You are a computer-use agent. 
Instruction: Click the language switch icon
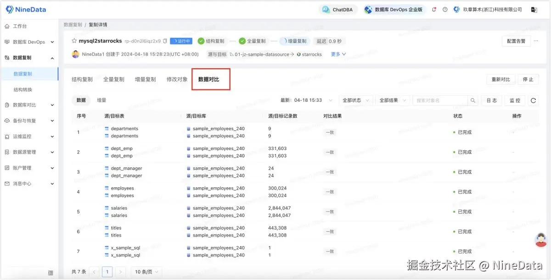[534, 9]
